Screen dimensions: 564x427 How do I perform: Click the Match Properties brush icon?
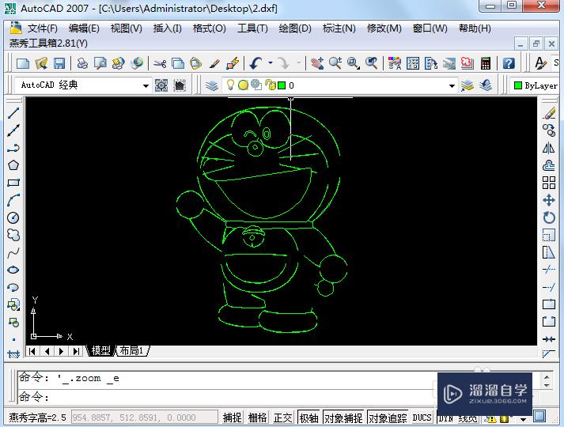(214, 63)
